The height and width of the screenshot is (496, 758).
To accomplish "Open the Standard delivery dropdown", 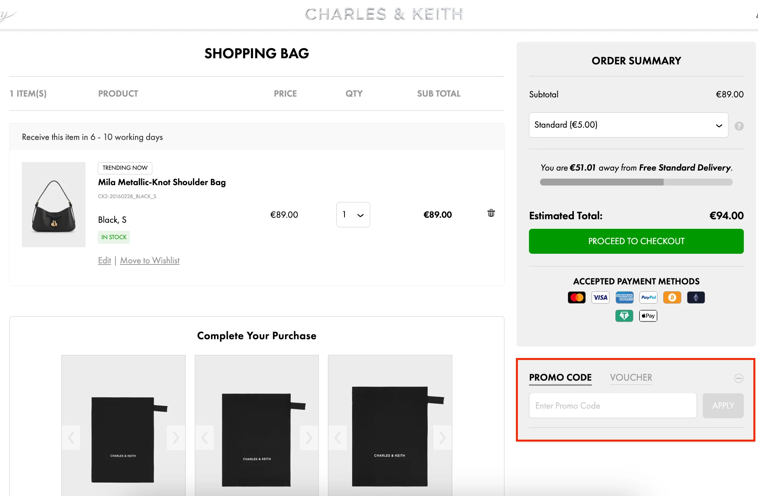I will pos(628,125).
